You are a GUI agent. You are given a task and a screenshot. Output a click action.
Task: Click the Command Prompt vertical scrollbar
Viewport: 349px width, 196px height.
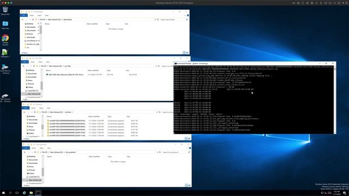(x=334, y=100)
